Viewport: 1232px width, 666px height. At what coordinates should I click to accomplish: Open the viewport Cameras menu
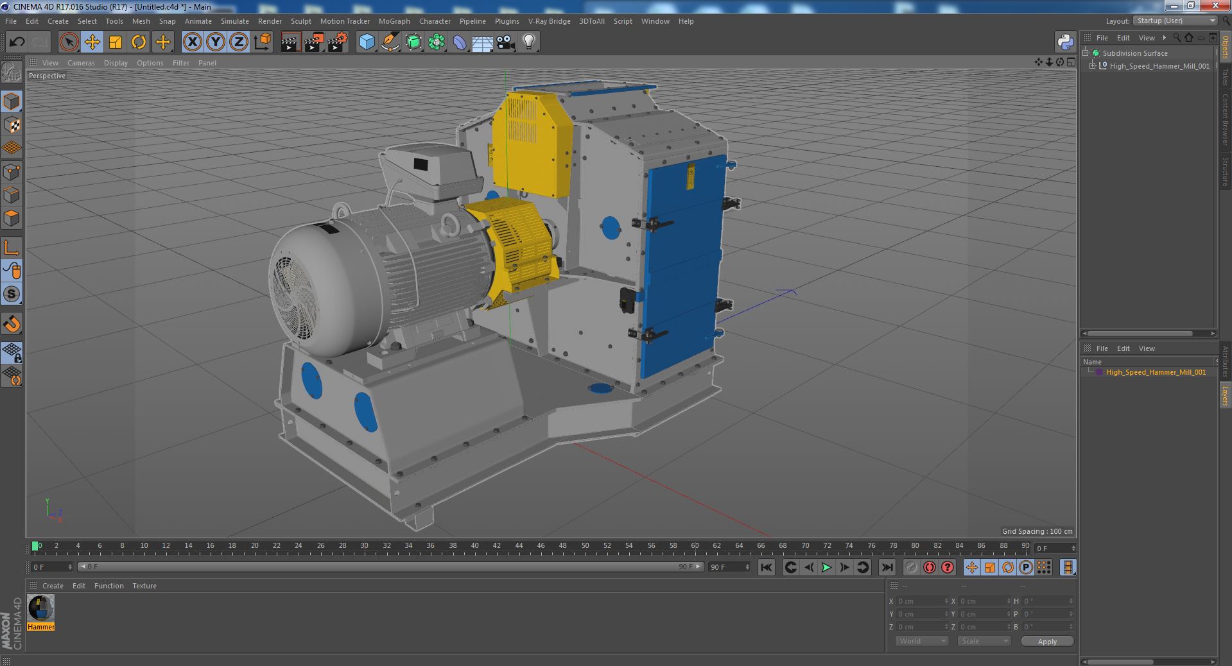click(81, 63)
